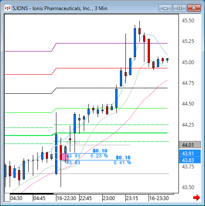This screenshot has height=206, width=205.
Task: Click the $0.10 profit order line label
Action: click(100, 151)
